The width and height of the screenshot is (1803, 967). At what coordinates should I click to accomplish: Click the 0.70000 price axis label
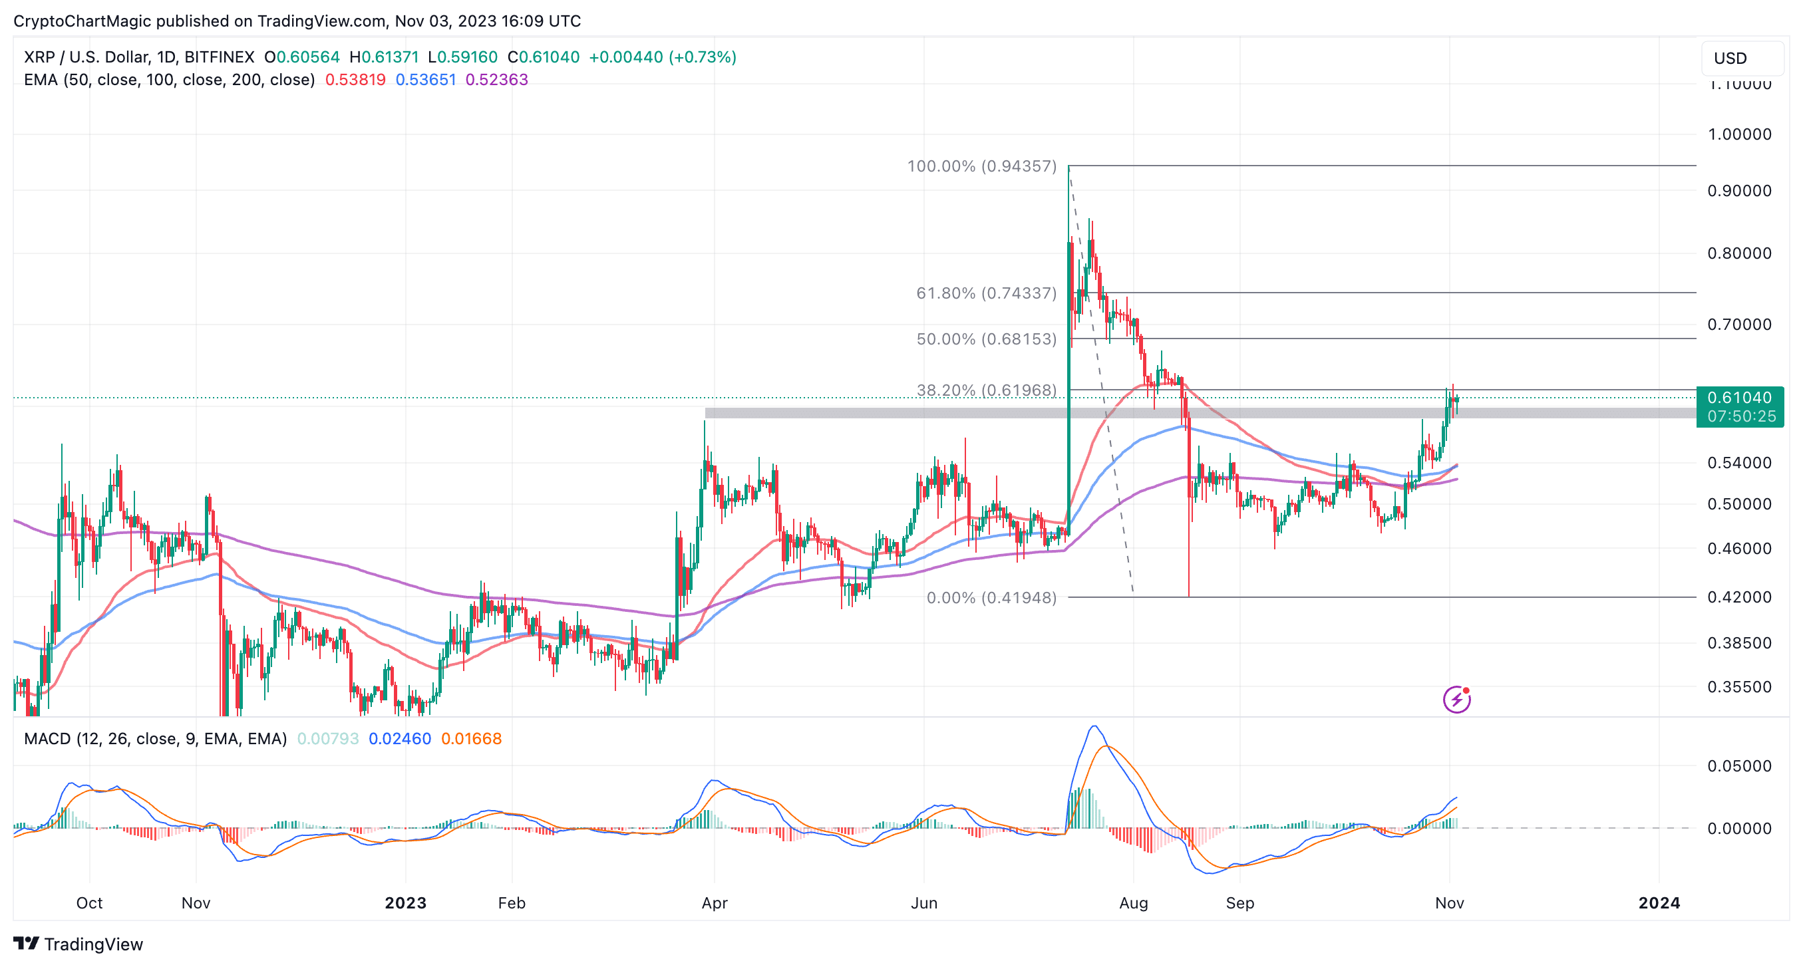coord(1739,324)
